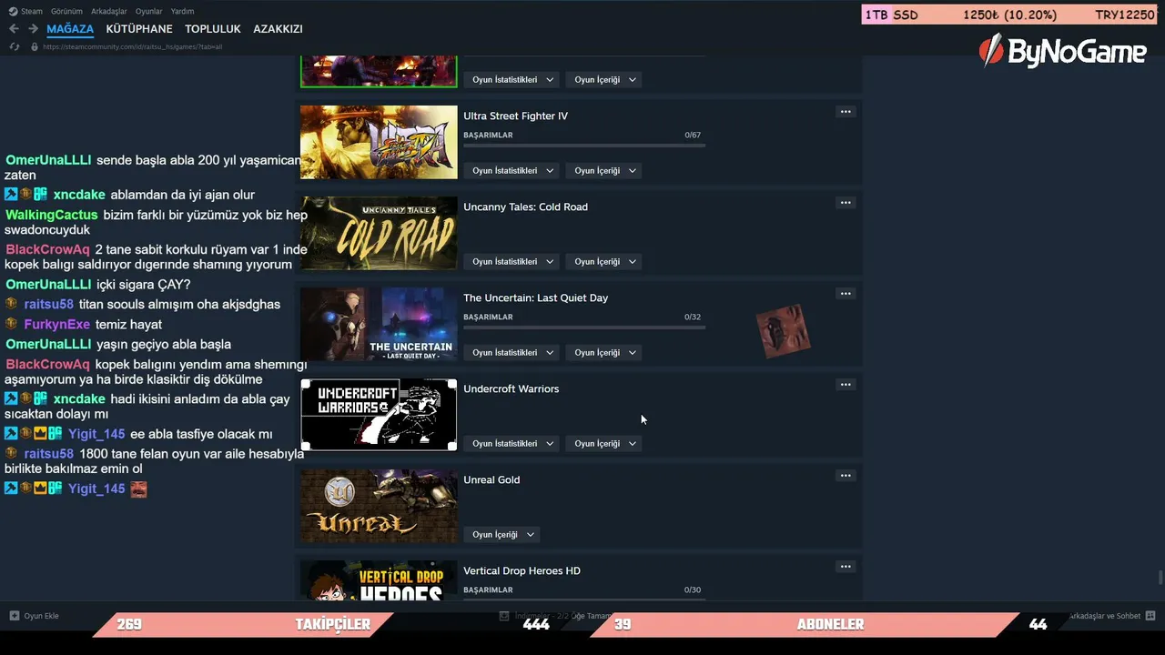1165x655 pixels.
Task: Expand Oyun İçeriği for Uncanny Tales: Cold Road
Action: click(x=605, y=262)
